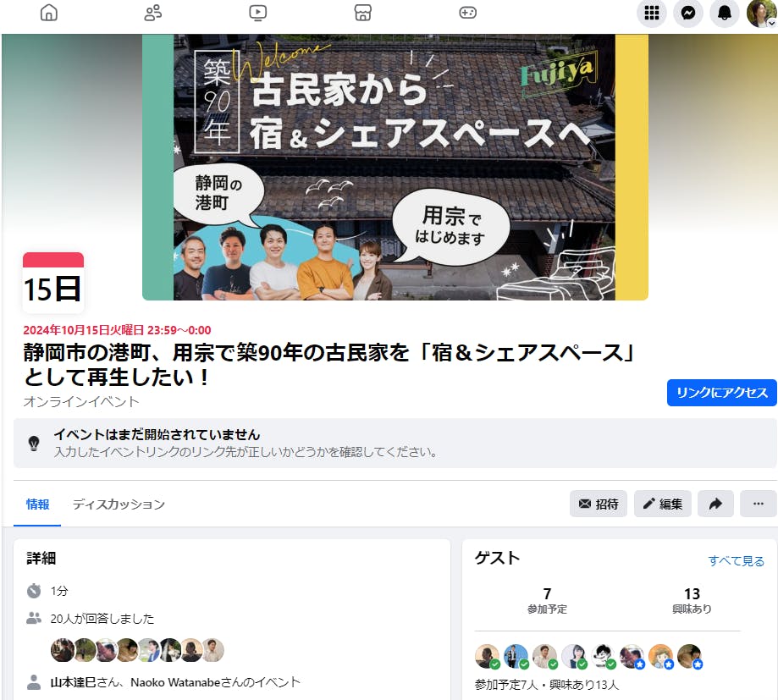Click the リンクにアクセス button
This screenshot has height=700, width=778.
pyautogui.click(x=722, y=393)
